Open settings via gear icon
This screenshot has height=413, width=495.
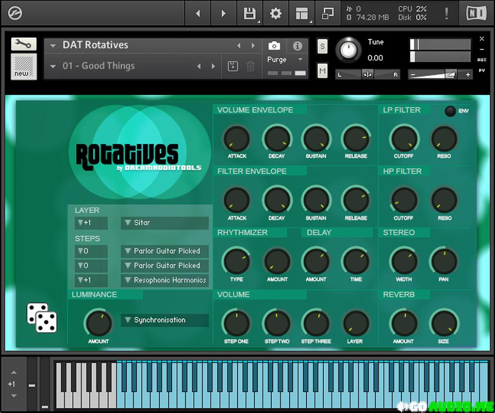pyautogui.click(x=276, y=13)
